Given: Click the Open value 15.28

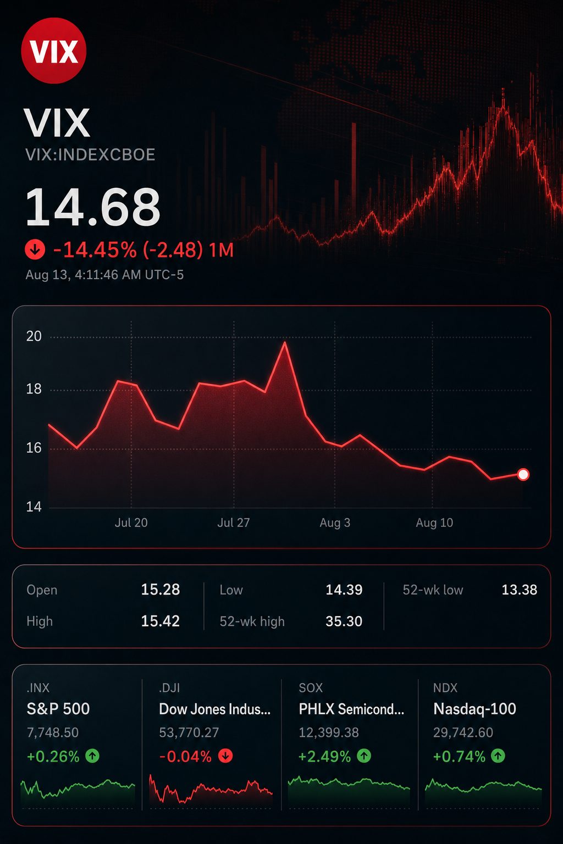Looking at the screenshot, I should coord(161,590).
